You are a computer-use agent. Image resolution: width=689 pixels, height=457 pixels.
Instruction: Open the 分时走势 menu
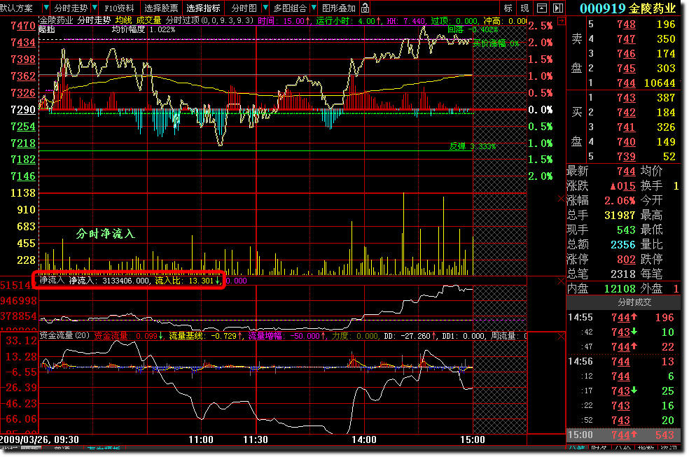point(71,8)
